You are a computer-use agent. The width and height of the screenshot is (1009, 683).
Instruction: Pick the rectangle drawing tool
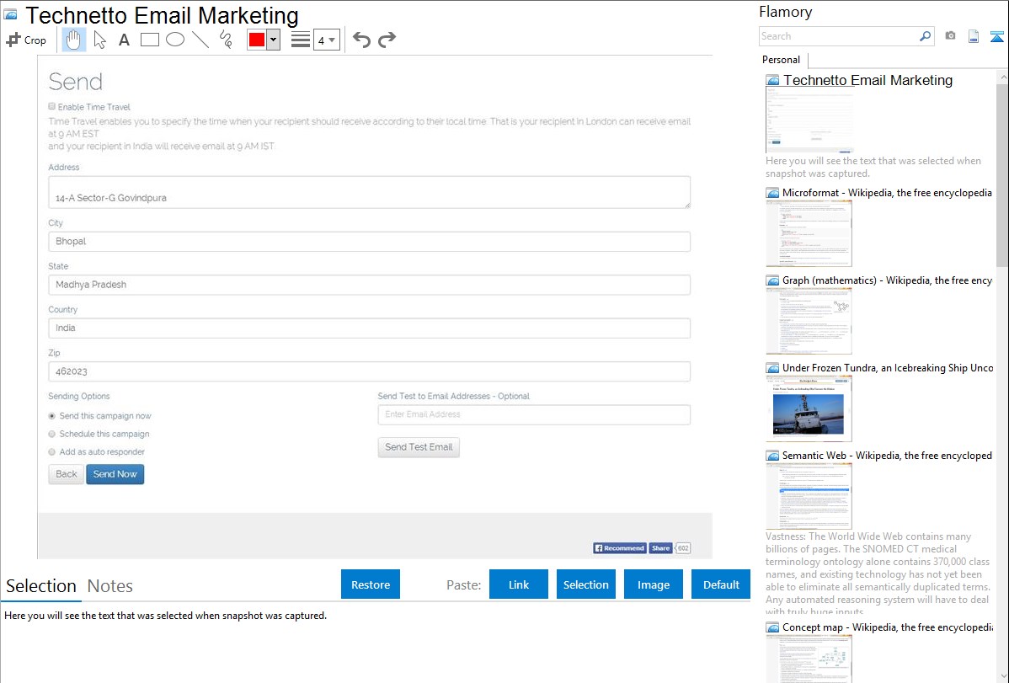[150, 40]
